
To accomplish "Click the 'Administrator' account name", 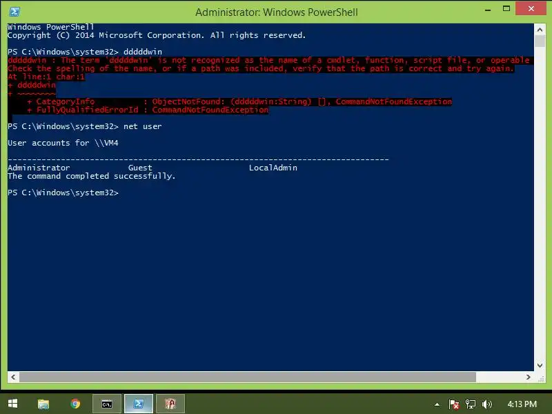I will [39, 168].
